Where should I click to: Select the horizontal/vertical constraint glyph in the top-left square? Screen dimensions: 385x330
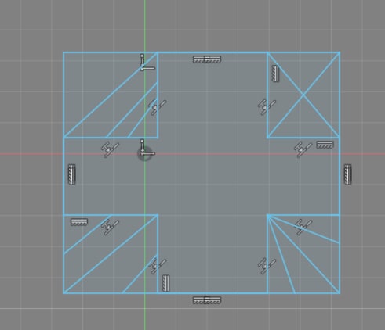(x=147, y=63)
